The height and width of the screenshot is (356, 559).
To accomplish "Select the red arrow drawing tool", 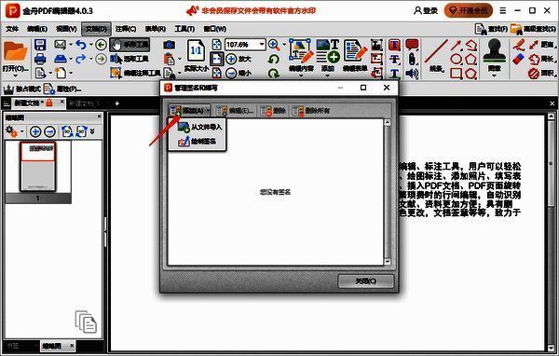I will point(456,46).
